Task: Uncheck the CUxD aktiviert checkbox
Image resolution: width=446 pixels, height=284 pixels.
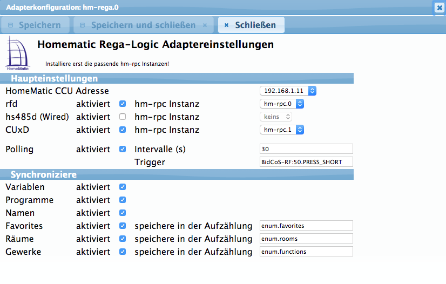Action: pos(123,130)
